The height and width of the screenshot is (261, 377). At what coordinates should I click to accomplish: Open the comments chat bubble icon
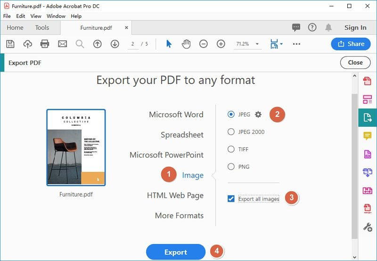pos(296,27)
